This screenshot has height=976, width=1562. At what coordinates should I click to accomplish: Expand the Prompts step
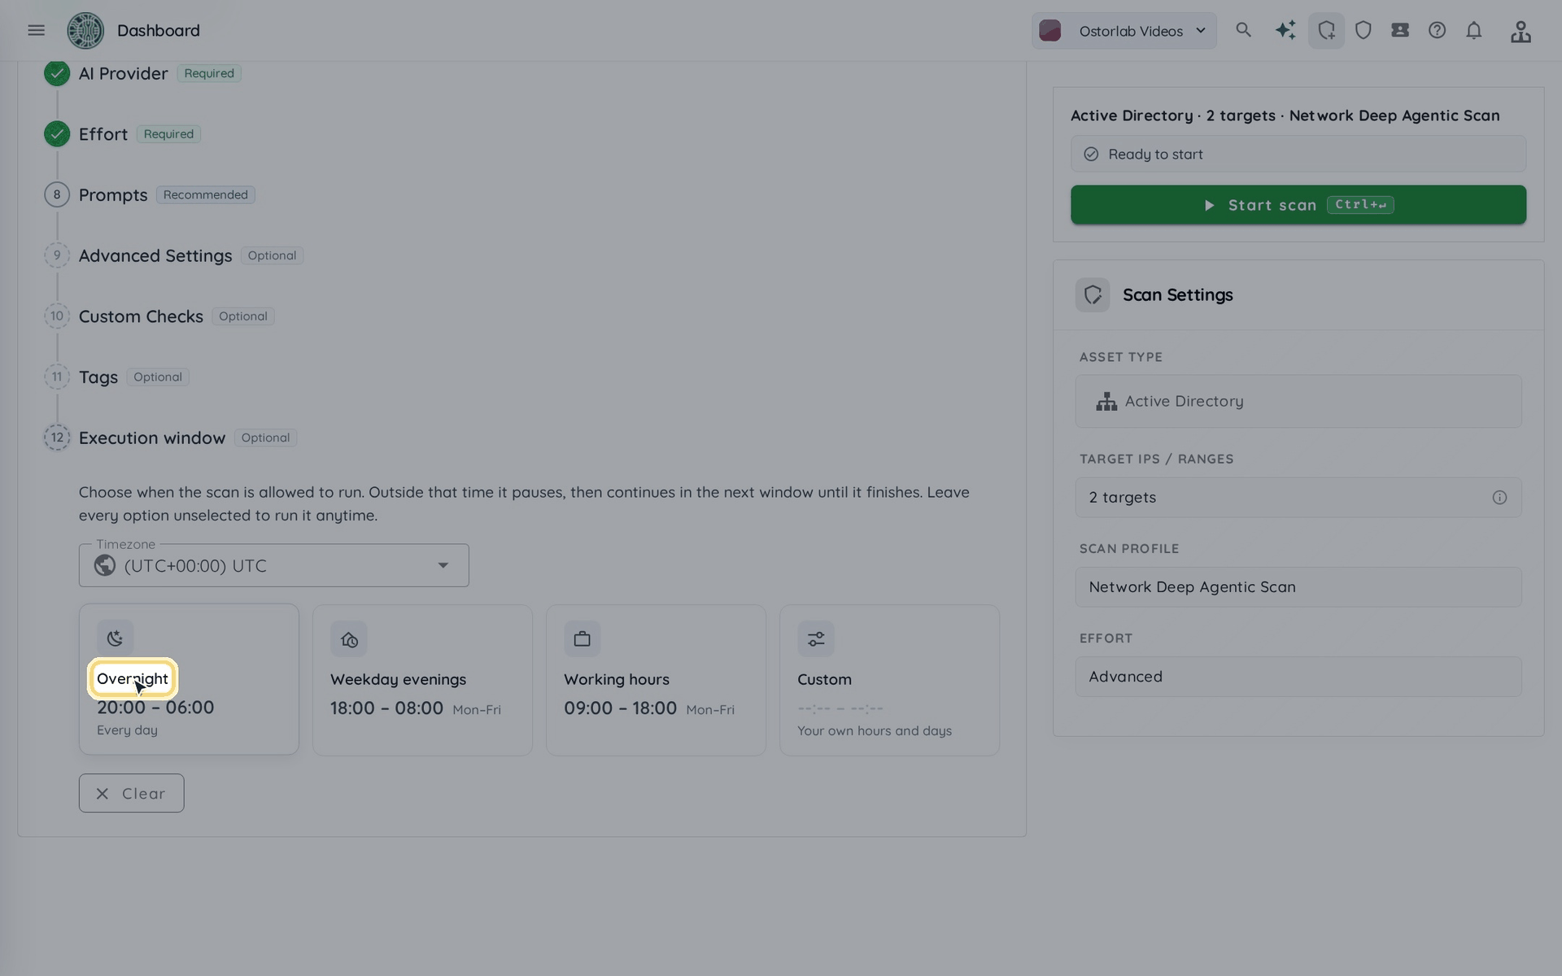point(113,195)
